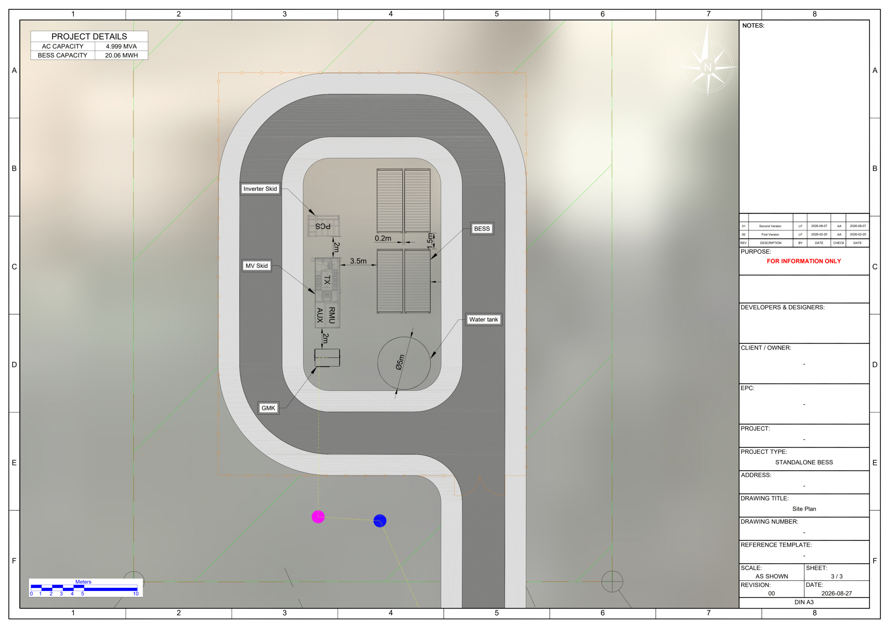Viewport: 889px width, 628px height.
Task: Click the PROJECT DETAILS table header
Action: (89, 36)
